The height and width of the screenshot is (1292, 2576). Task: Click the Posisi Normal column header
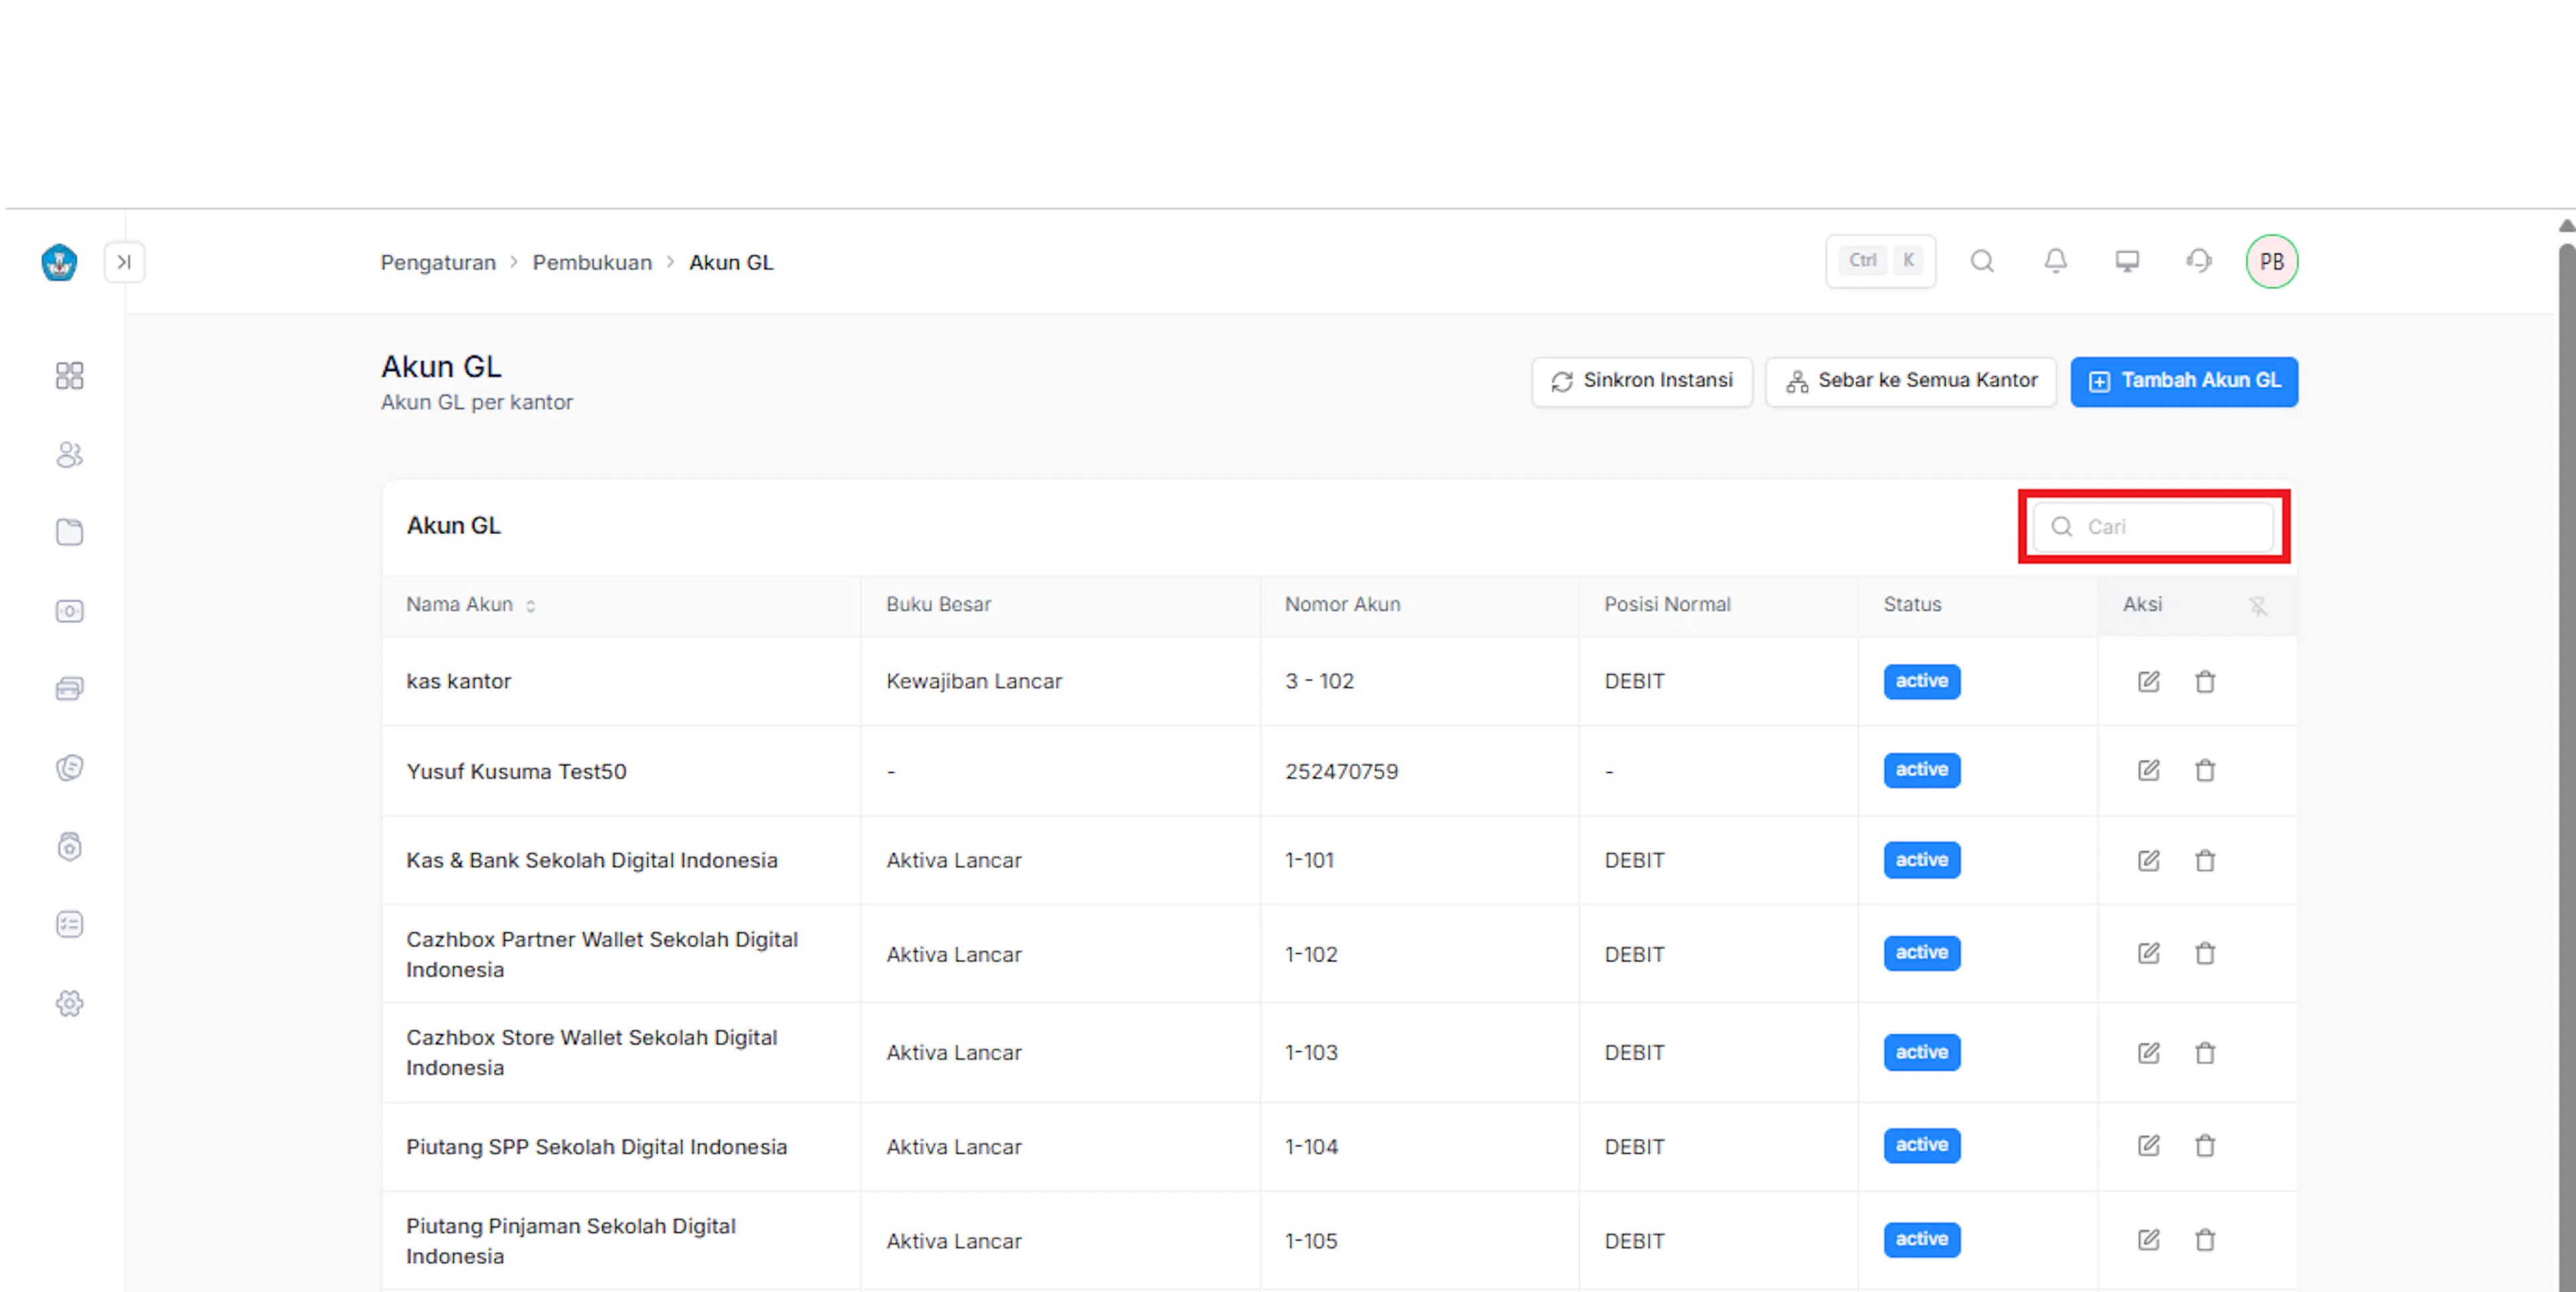[x=1667, y=604]
